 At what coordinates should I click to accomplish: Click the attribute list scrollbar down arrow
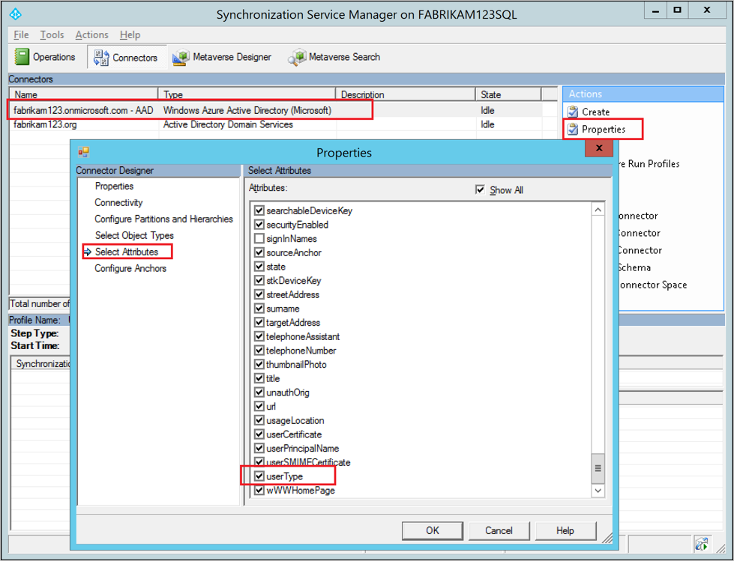click(598, 491)
